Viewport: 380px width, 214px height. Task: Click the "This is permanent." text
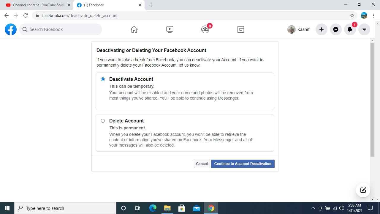pyautogui.click(x=128, y=128)
